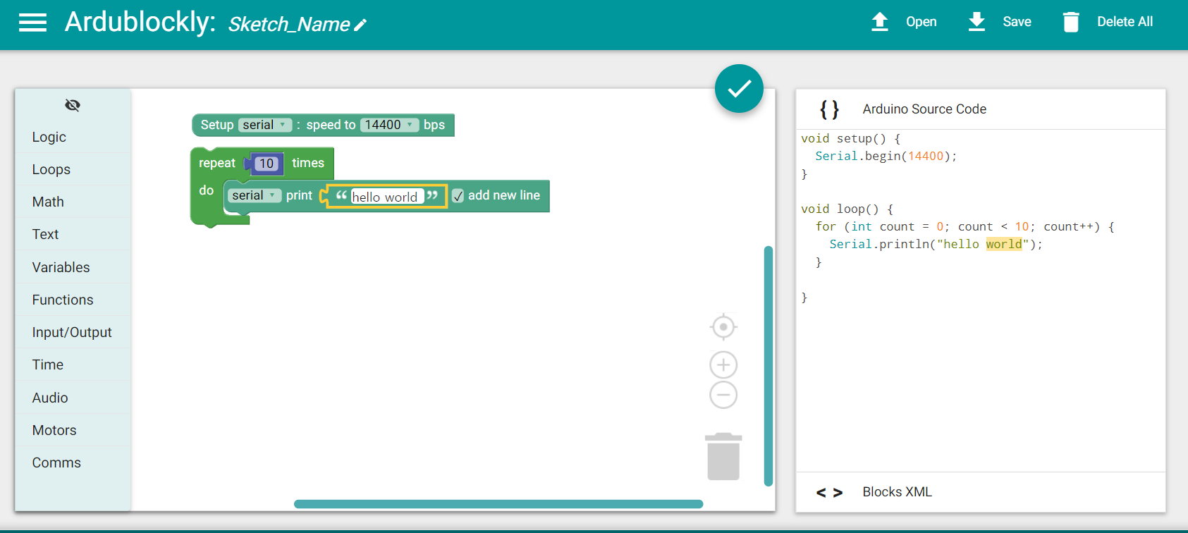Click the Delete All button label
The height and width of the screenshot is (533, 1188).
pyautogui.click(x=1125, y=22)
